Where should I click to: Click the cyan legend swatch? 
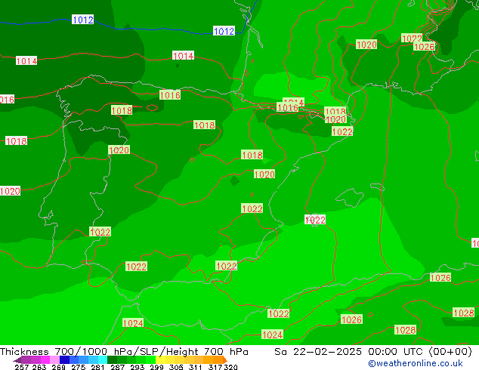(x=103, y=359)
